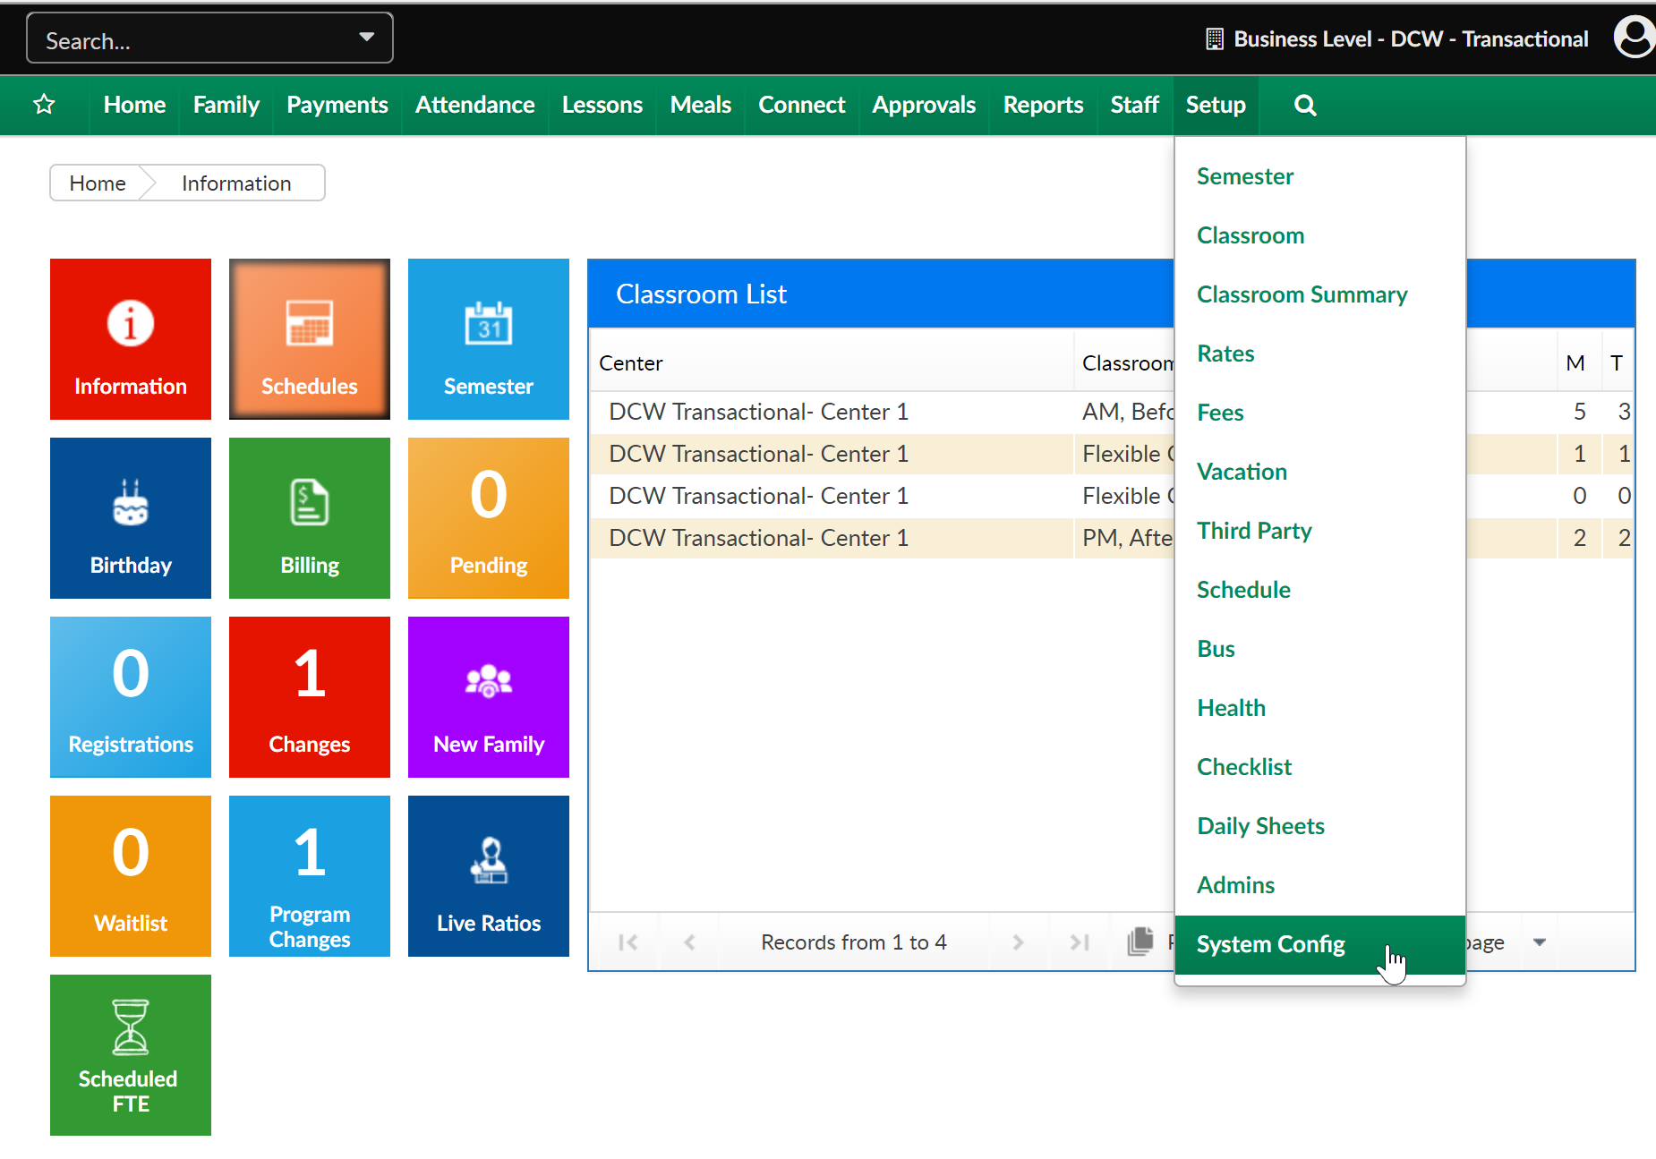This screenshot has height=1159, width=1656.
Task: Open the New Family tile
Action: pyautogui.click(x=489, y=697)
